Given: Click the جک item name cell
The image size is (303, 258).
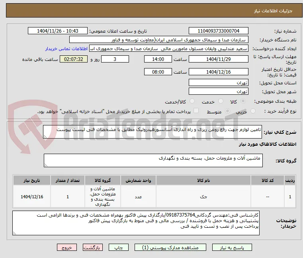Looking at the screenshot, I should click(x=203, y=197).
